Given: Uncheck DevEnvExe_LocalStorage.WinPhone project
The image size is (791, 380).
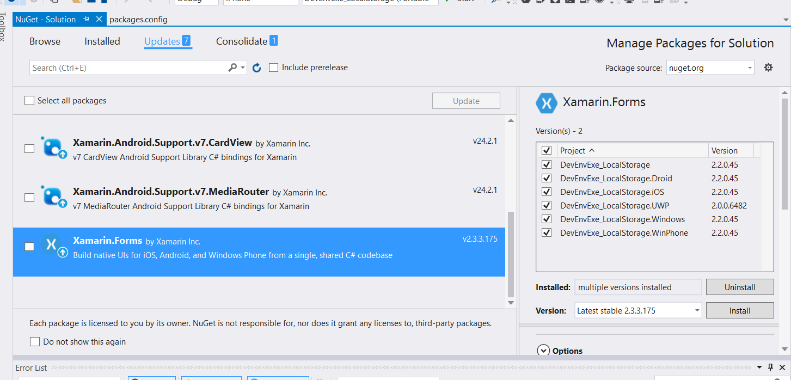Looking at the screenshot, I should (x=547, y=232).
